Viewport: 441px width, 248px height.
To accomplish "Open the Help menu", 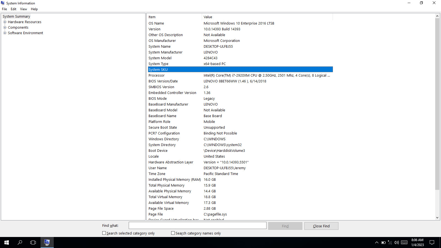I will (34, 9).
